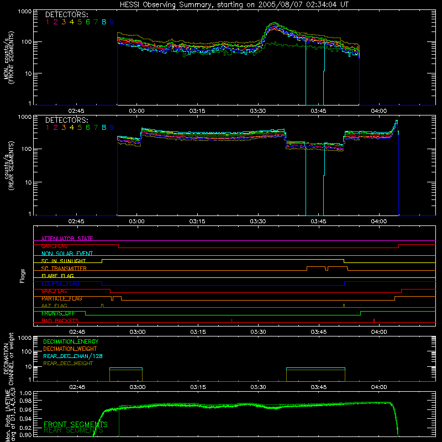Select the FLARE_FLAG label
The image size is (442, 442).
pyautogui.click(x=57, y=276)
